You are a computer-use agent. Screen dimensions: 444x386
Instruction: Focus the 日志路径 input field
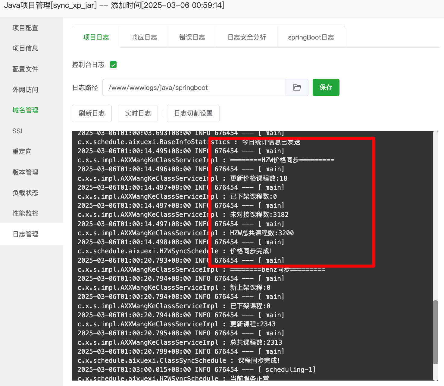[194, 87]
